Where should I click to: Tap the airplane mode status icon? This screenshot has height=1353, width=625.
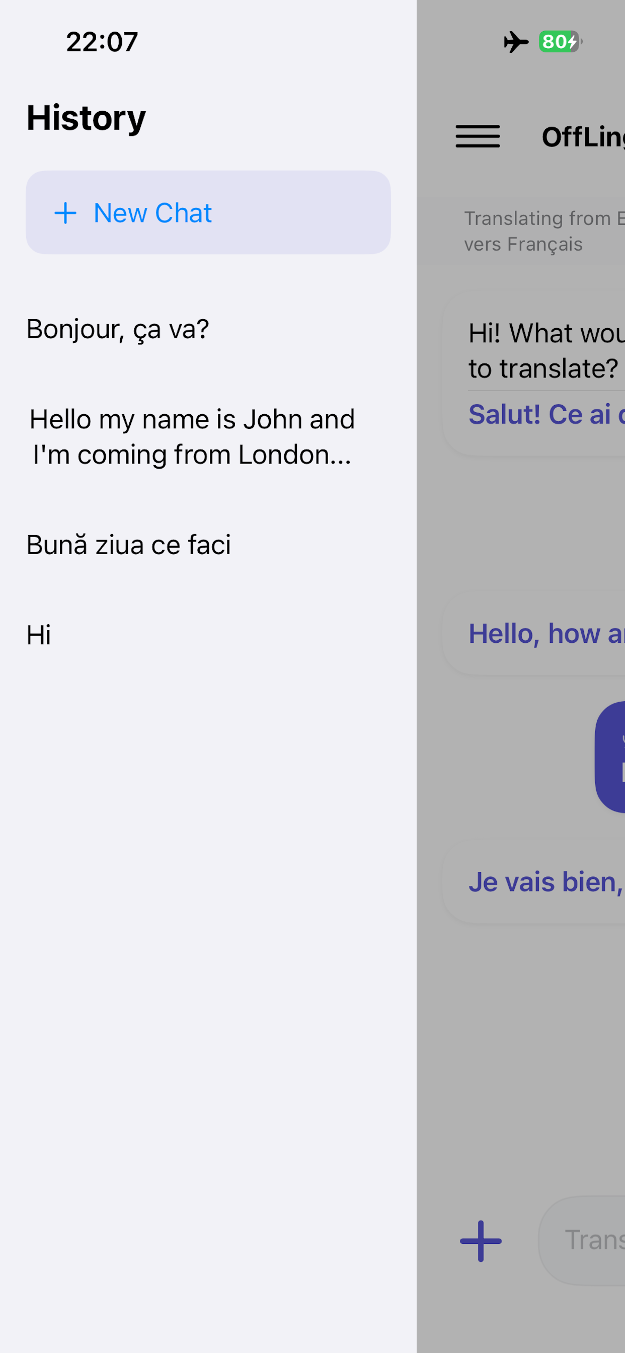pos(516,42)
